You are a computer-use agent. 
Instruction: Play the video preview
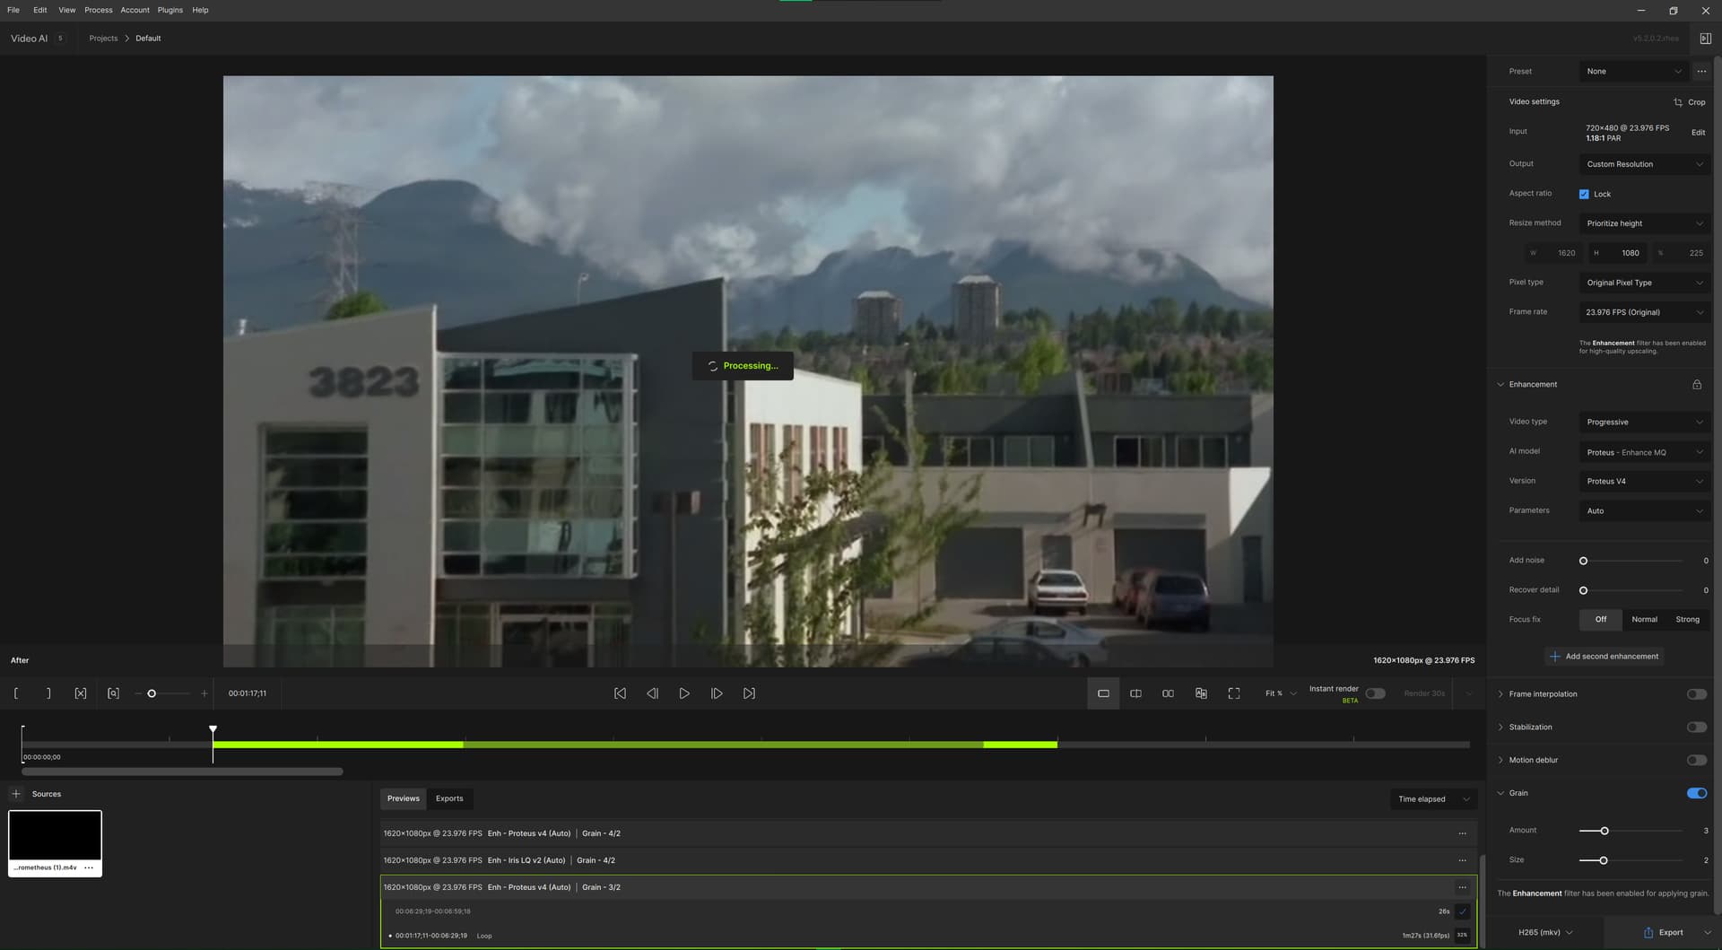point(684,693)
